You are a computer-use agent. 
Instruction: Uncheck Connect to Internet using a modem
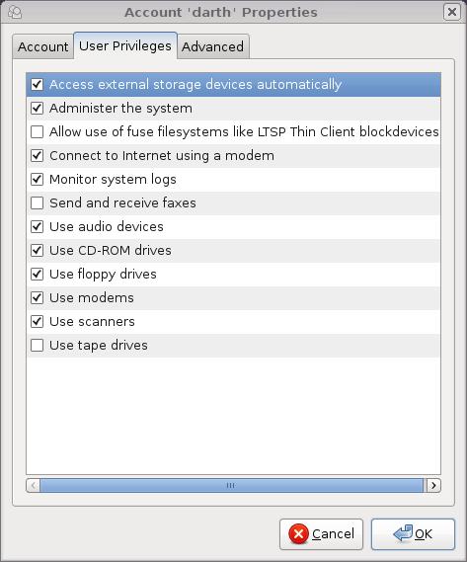[x=37, y=155]
